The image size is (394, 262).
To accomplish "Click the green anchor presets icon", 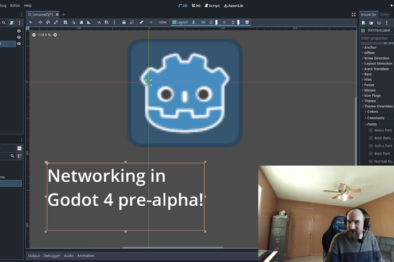I will point(194,22).
